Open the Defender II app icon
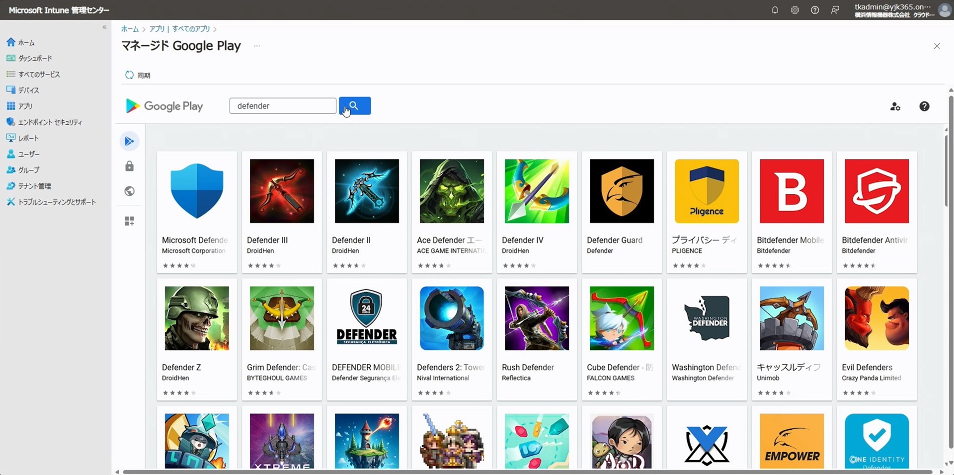 coord(367,191)
